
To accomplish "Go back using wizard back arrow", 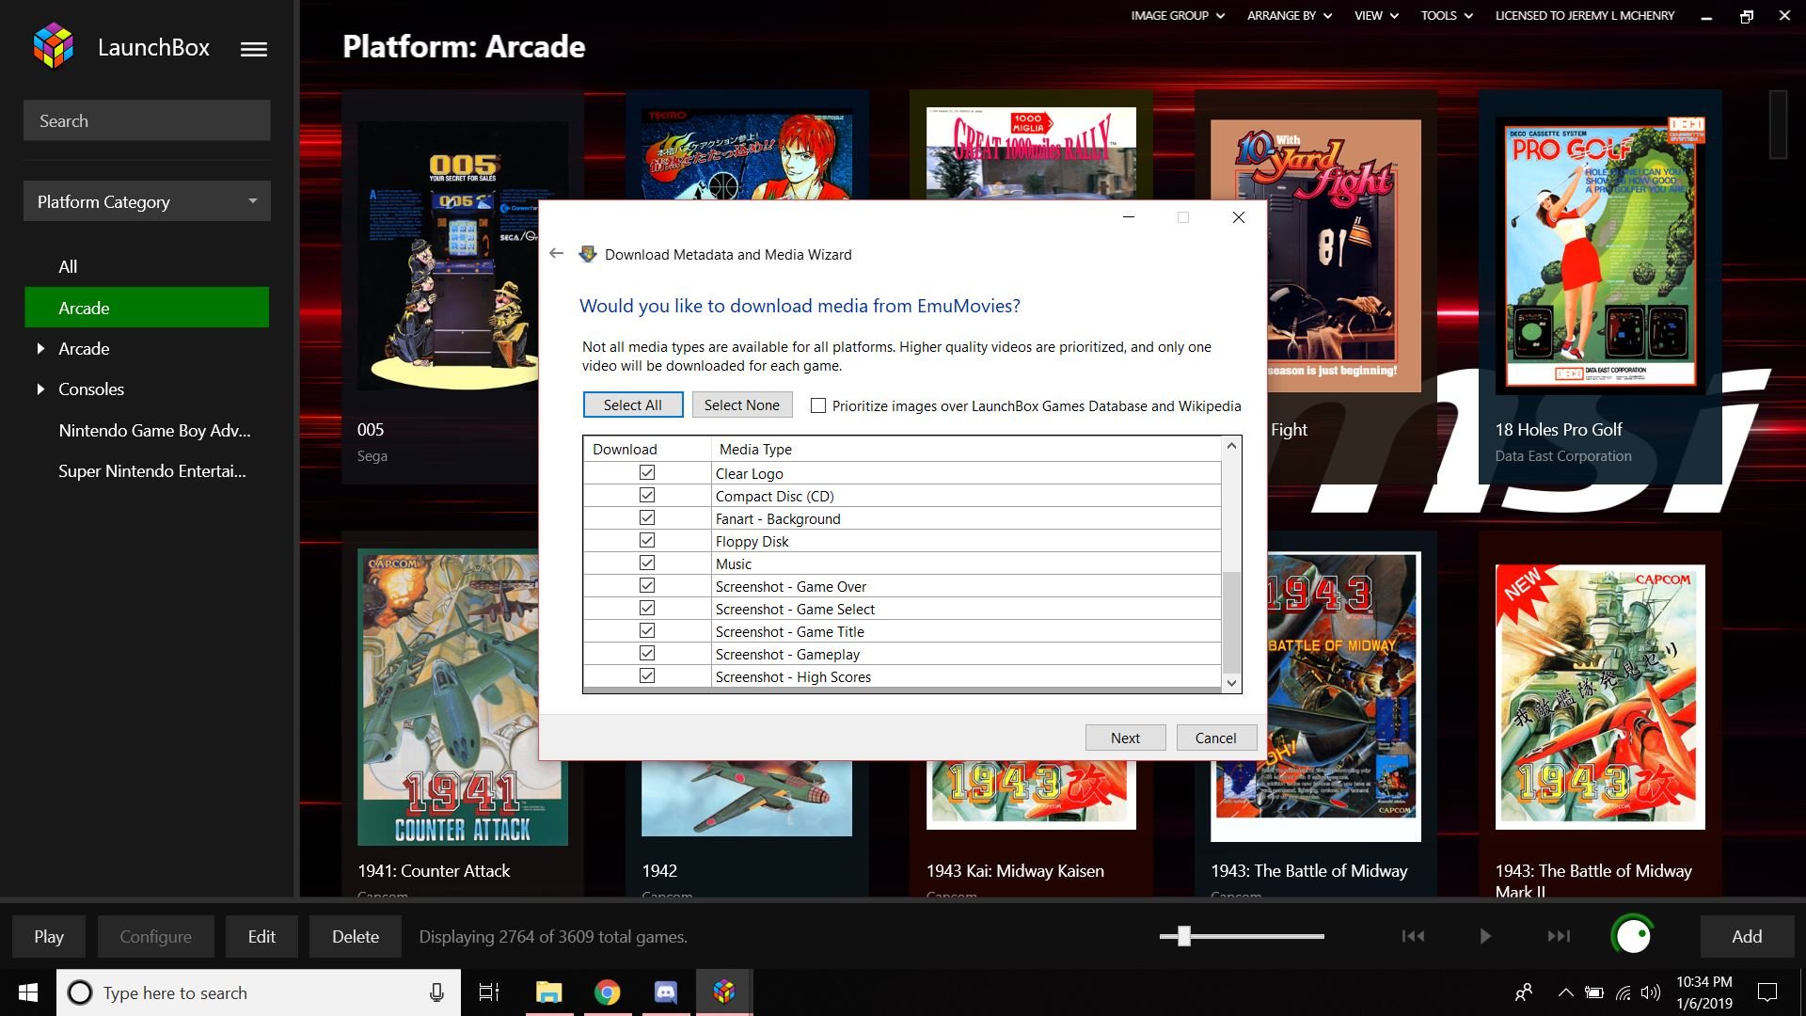I will 557,254.
